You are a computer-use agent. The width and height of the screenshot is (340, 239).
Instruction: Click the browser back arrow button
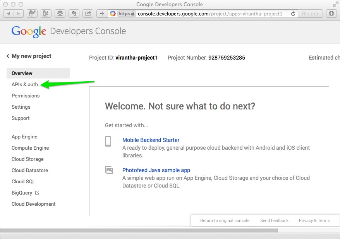(x=9, y=14)
